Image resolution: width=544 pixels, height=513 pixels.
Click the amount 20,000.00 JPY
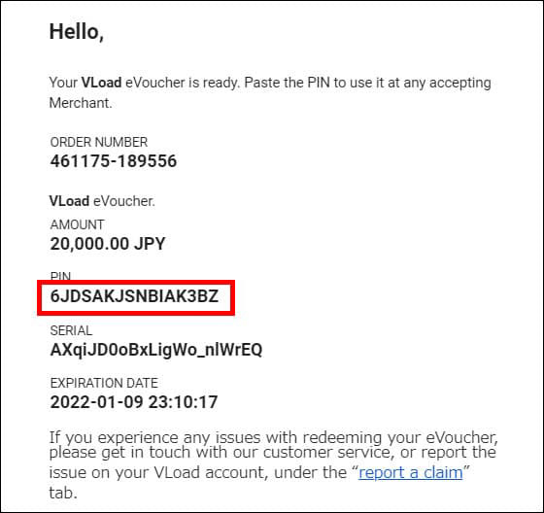[x=108, y=244]
